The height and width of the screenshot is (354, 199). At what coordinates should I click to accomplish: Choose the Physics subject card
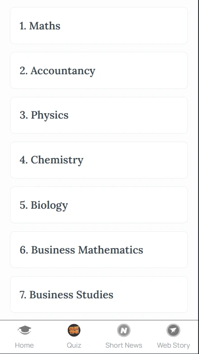click(x=99, y=115)
